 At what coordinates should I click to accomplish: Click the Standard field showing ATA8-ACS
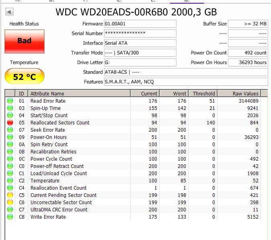(x=186, y=72)
